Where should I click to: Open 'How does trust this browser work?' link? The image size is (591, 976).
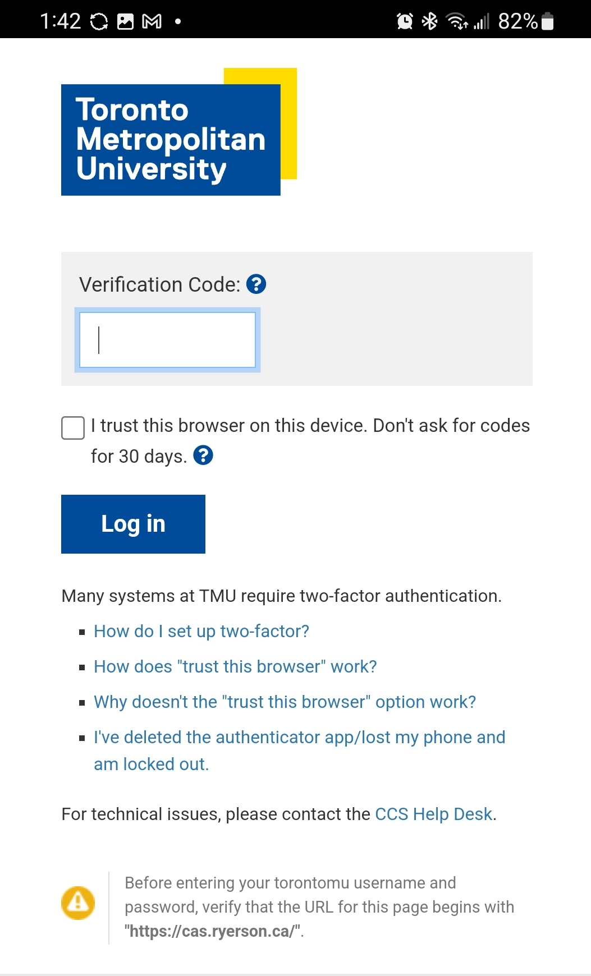pos(235,666)
